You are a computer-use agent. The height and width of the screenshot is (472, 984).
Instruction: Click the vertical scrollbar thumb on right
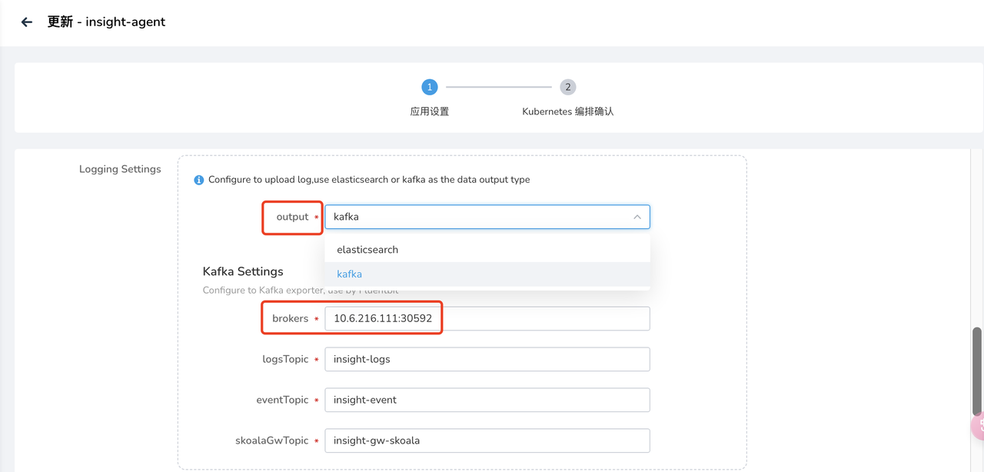pos(977,371)
